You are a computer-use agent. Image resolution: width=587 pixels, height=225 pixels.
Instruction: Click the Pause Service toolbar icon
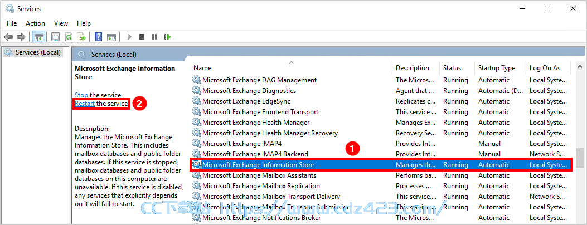pos(154,37)
